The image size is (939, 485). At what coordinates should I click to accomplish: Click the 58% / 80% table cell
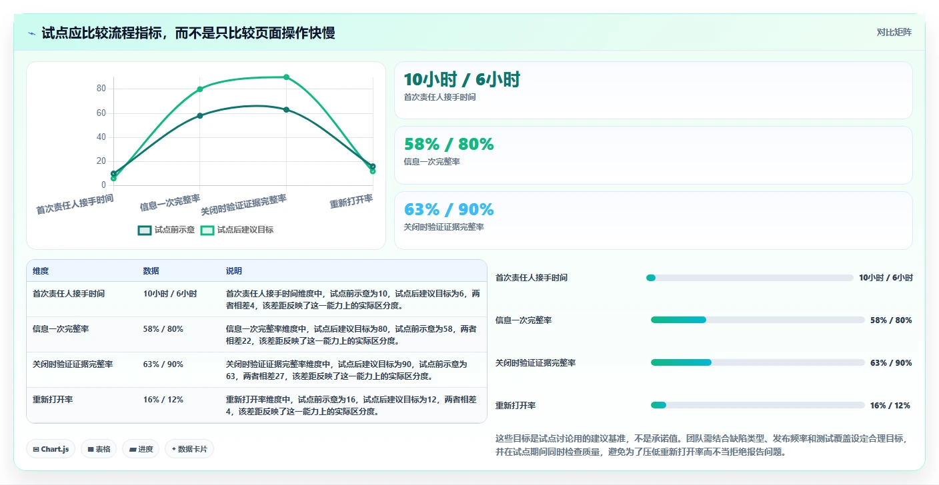click(163, 328)
